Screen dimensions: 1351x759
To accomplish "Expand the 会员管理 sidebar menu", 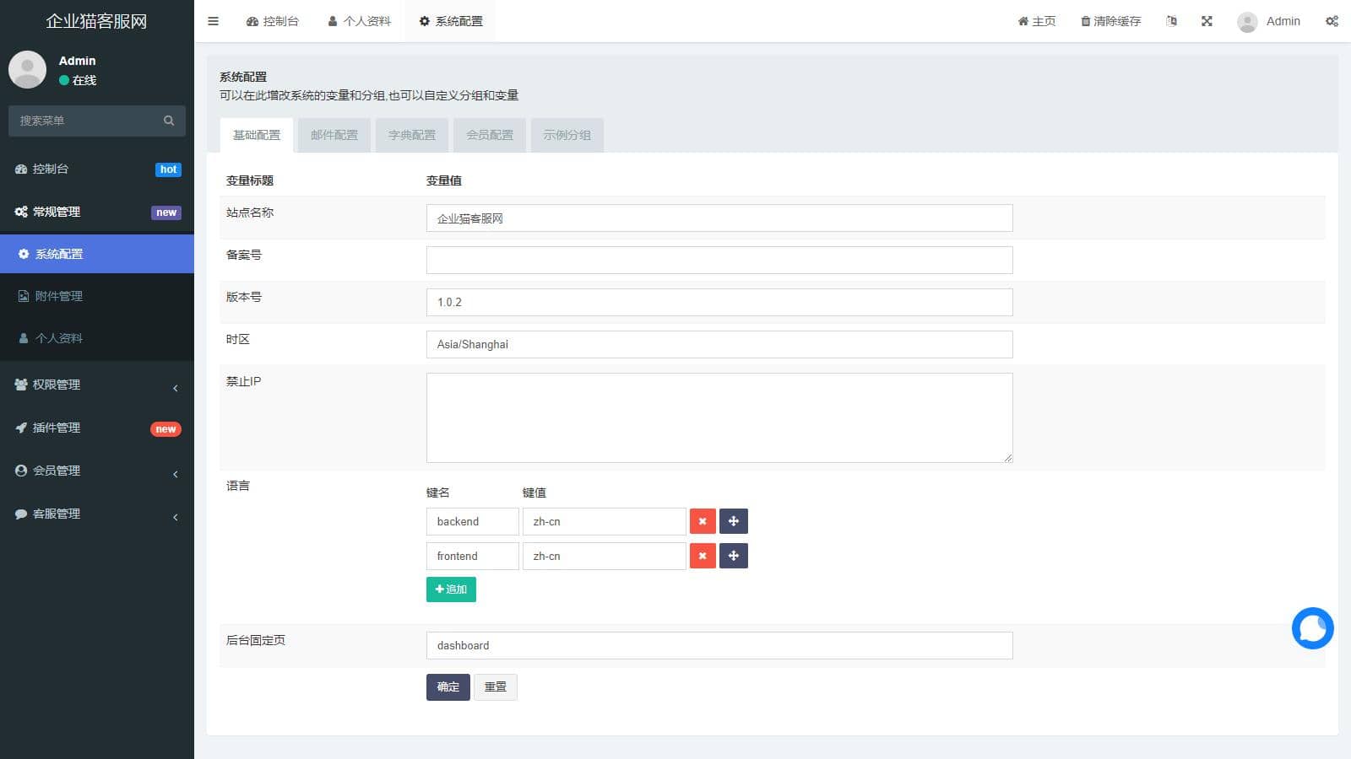I will click(x=97, y=471).
